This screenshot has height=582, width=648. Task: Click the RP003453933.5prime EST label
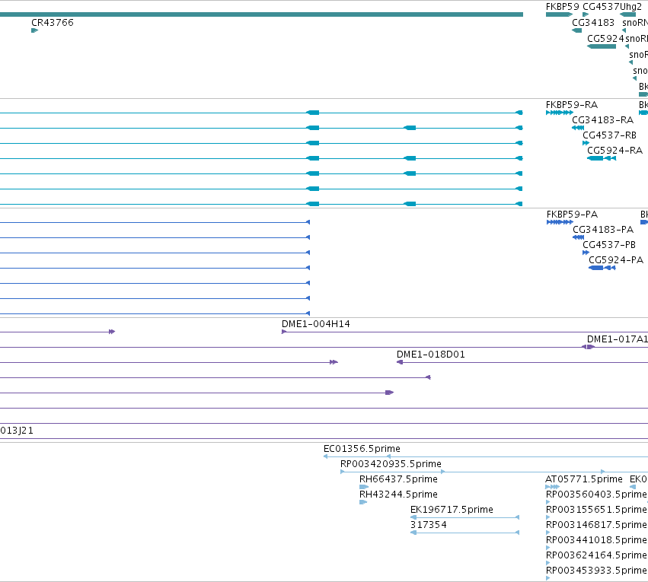pos(596,571)
